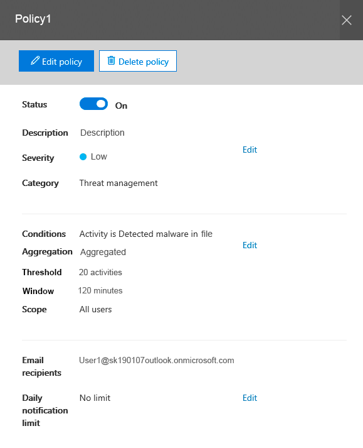Viewport: 363px width, 448px height.
Task: Open Edit for description and severity section
Action: (x=250, y=150)
